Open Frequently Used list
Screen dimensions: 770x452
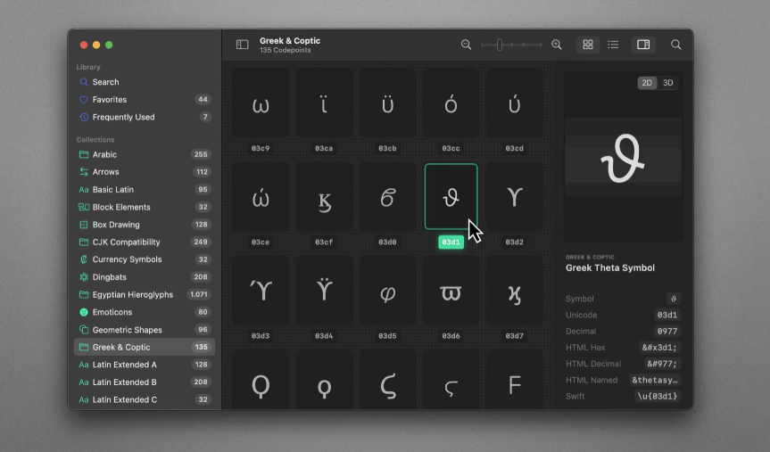pos(145,118)
